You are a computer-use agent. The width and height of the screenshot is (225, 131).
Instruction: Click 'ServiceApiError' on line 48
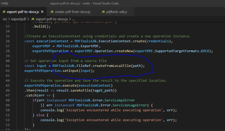119,100
